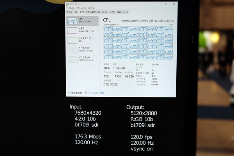Click the 3.18 GHz speed value under 速度
The image size is (234, 156).
[x=119, y=68]
